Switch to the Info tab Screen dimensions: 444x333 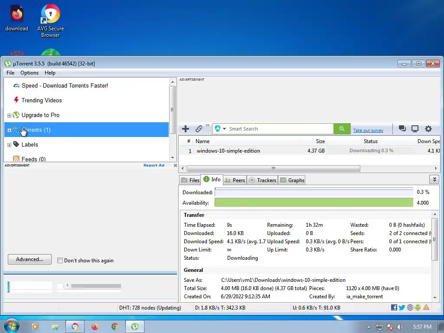pyautogui.click(x=212, y=180)
